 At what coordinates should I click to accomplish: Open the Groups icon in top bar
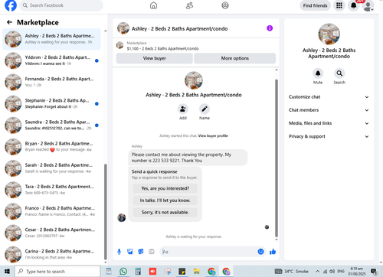click(225, 5)
